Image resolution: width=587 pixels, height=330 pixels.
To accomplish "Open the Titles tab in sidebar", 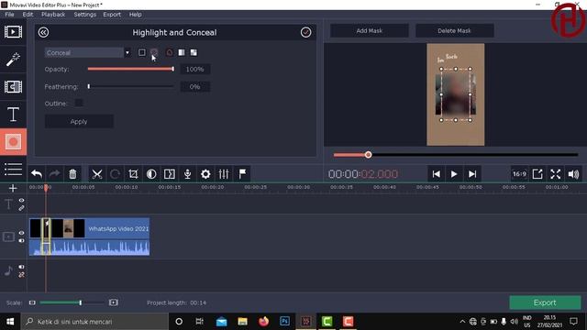I will point(13,114).
